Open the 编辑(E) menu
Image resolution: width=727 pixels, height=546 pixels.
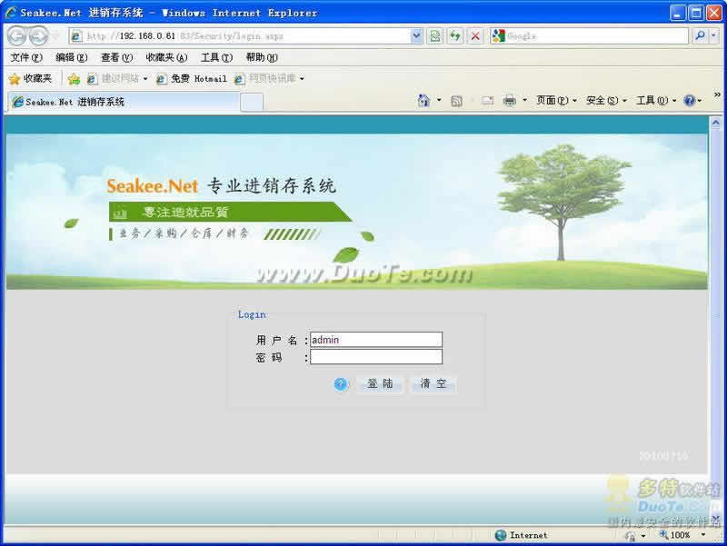tap(72, 57)
